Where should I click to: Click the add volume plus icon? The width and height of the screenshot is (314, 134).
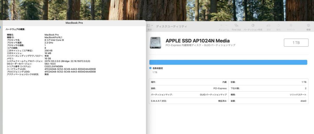click(221, 25)
